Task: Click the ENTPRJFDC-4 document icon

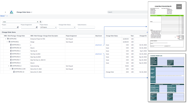Action: coord(11,54)
